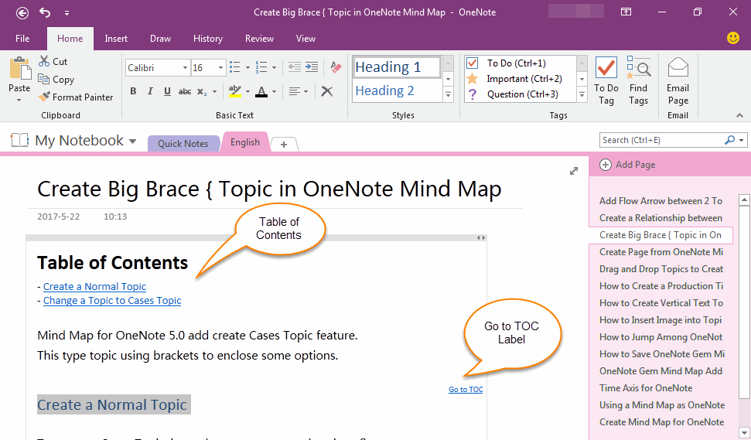Screen dimensions: 751x440
Task: Open highlight color dropdown arrow
Action: [x=247, y=91]
